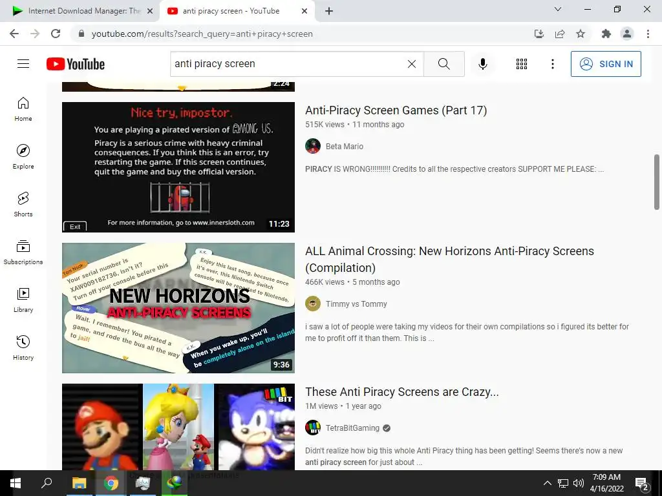Go to Home in the sidebar

click(23, 109)
